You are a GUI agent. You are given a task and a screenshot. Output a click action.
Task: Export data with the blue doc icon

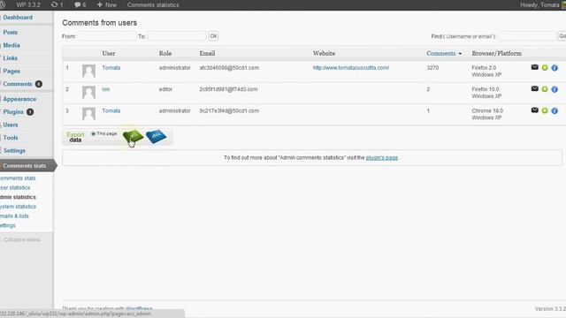click(156, 136)
